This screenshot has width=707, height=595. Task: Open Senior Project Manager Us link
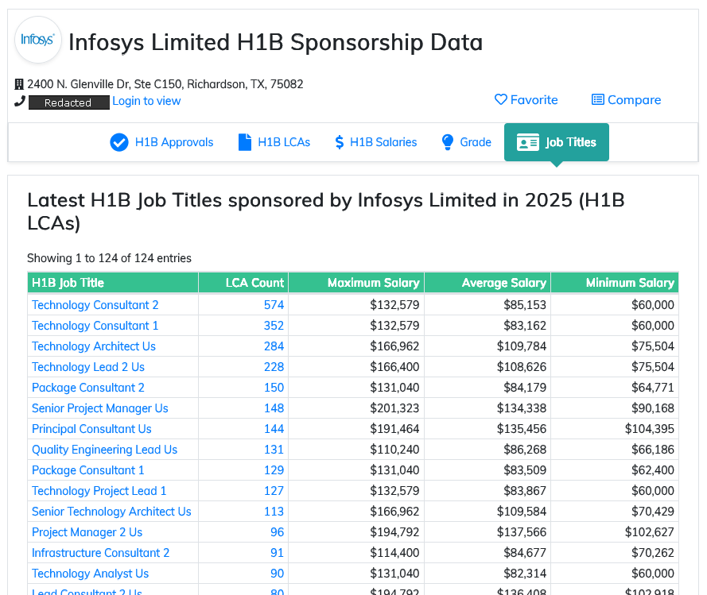pyautogui.click(x=100, y=408)
